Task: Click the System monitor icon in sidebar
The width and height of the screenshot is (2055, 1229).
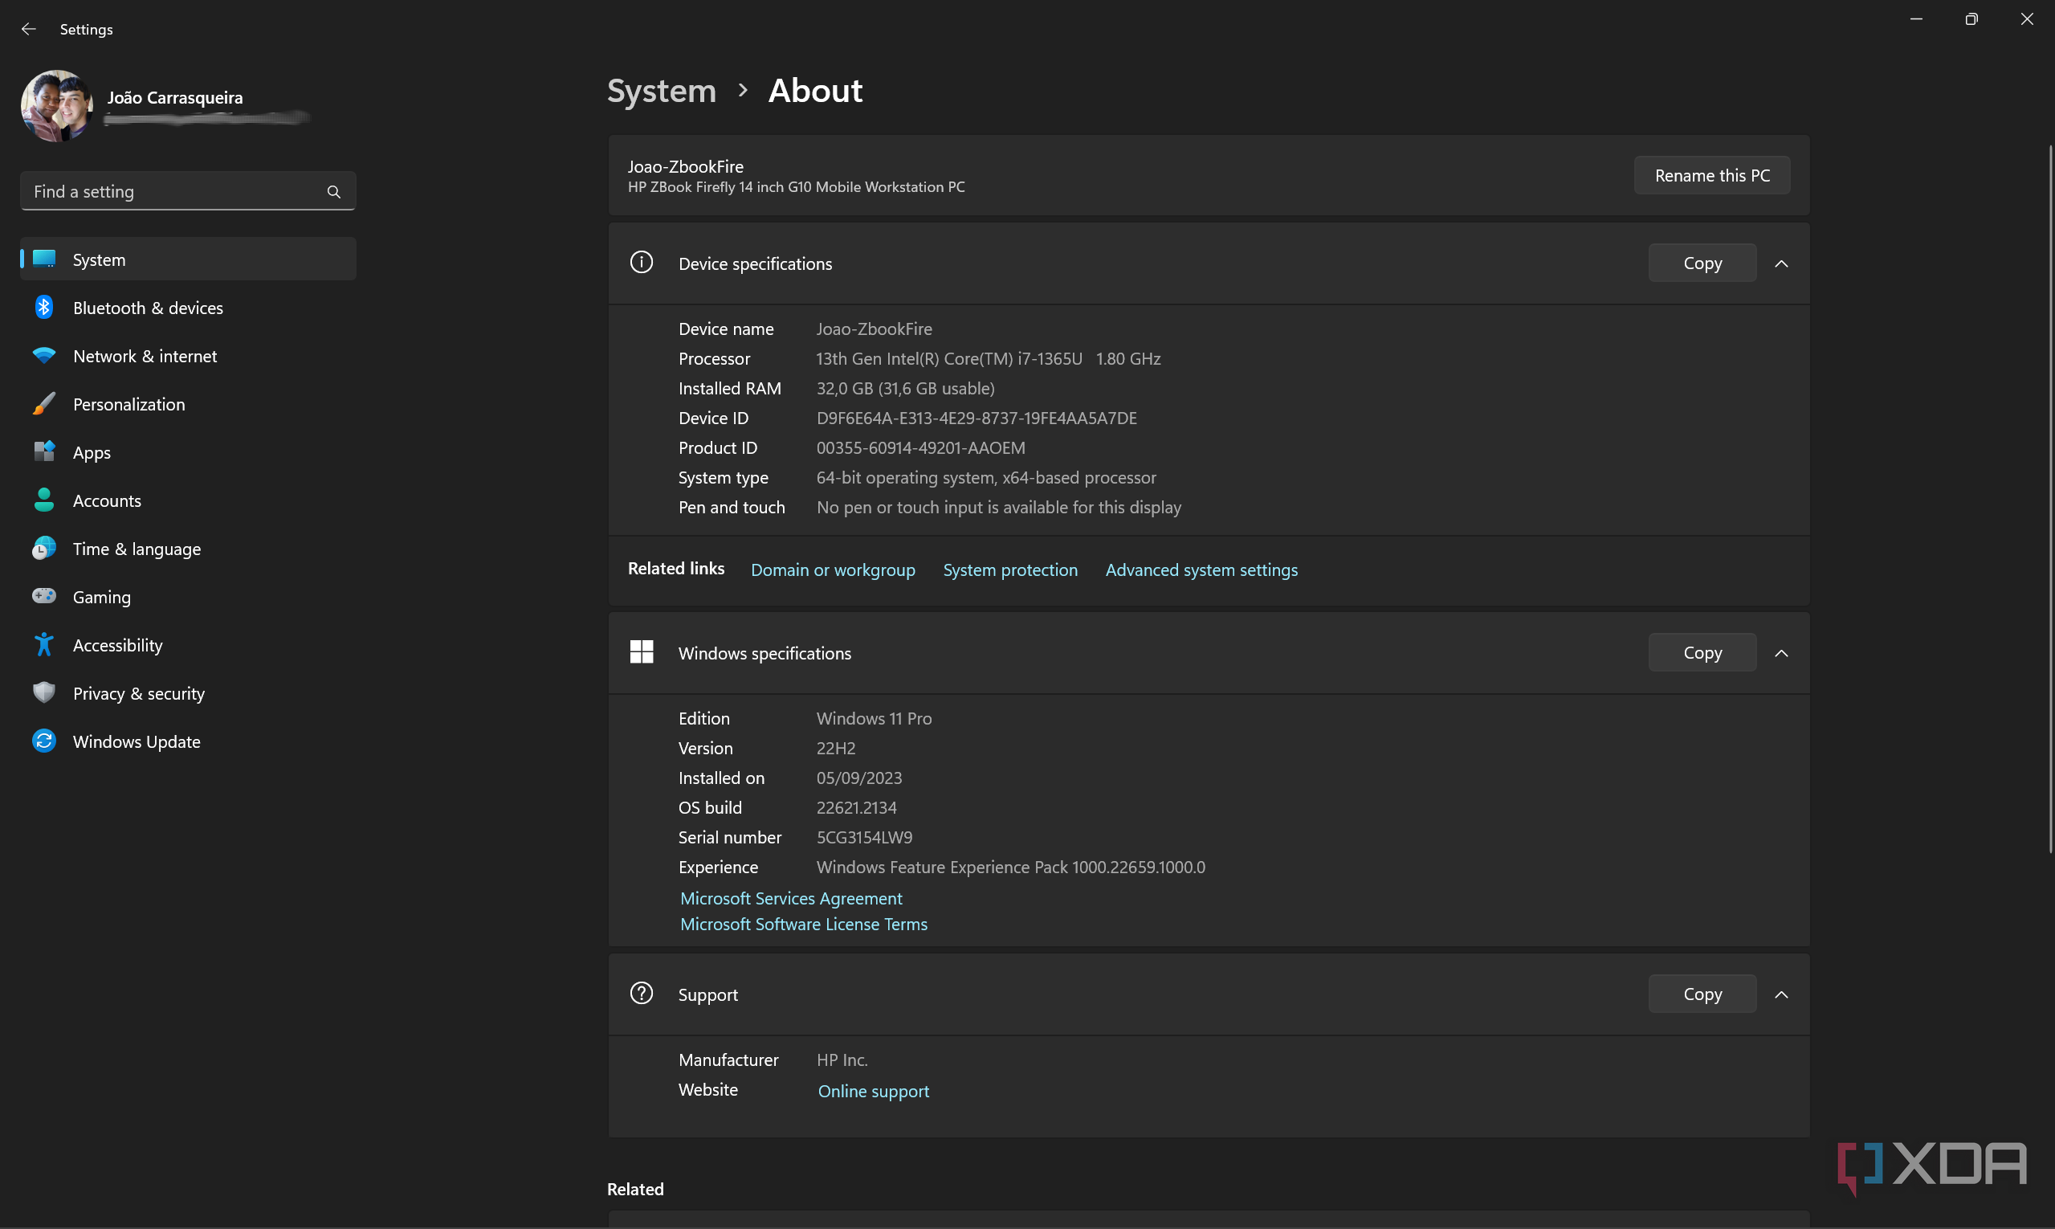Action: point(44,259)
